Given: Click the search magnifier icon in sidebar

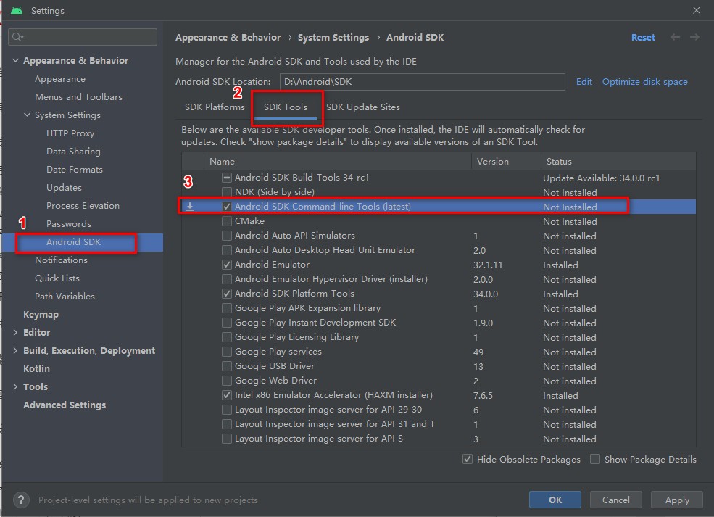Looking at the screenshot, I should 18,37.
